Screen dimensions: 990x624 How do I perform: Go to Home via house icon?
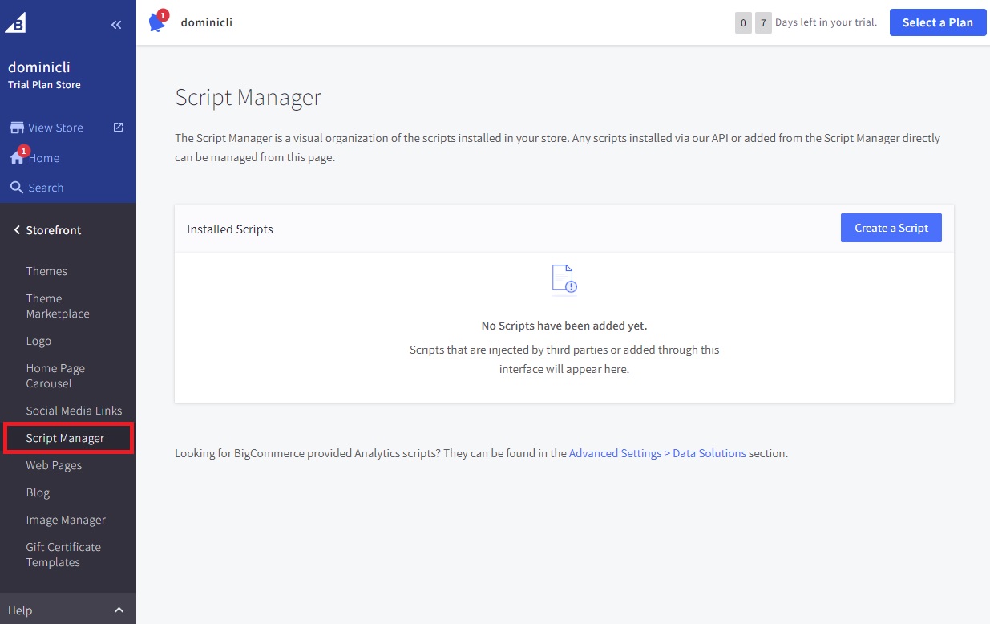(17, 158)
